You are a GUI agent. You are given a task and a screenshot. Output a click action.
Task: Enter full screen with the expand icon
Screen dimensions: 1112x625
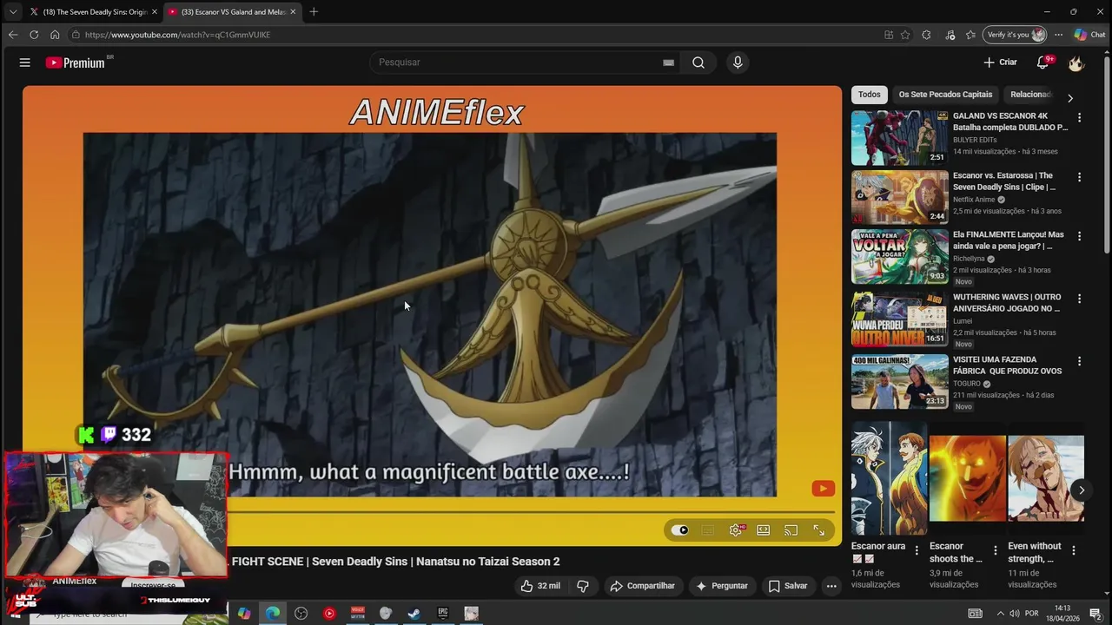click(x=818, y=530)
